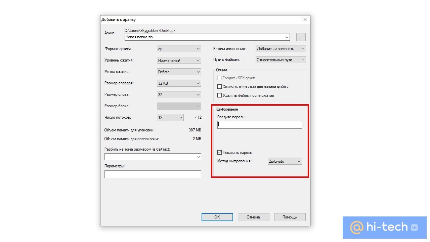Enable compressing files open for writing
The width and height of the screenshot is (430, 242).
pos(220,87)
